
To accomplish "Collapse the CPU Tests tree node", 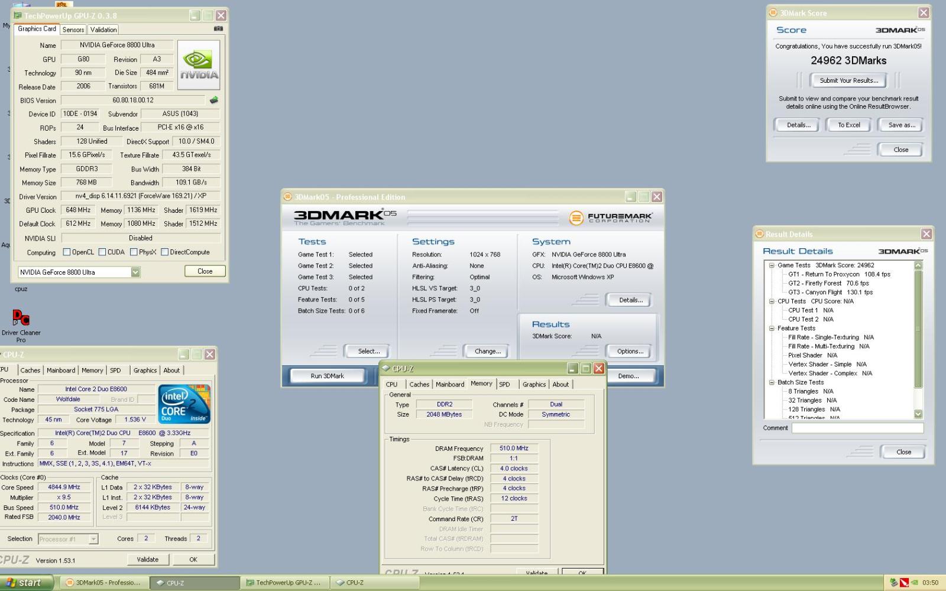I will (x=772, y=301).
